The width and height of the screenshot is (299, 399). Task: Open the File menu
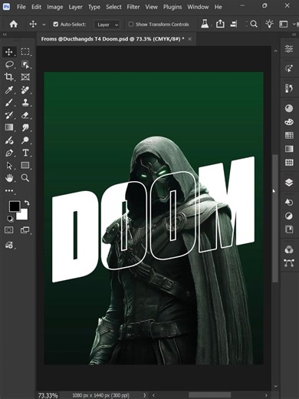pos(21,7)
